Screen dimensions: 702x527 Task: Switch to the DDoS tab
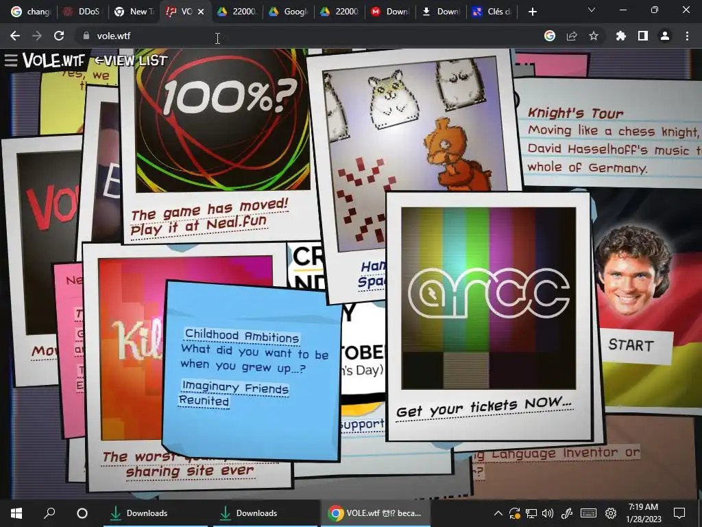click(82, 12)
